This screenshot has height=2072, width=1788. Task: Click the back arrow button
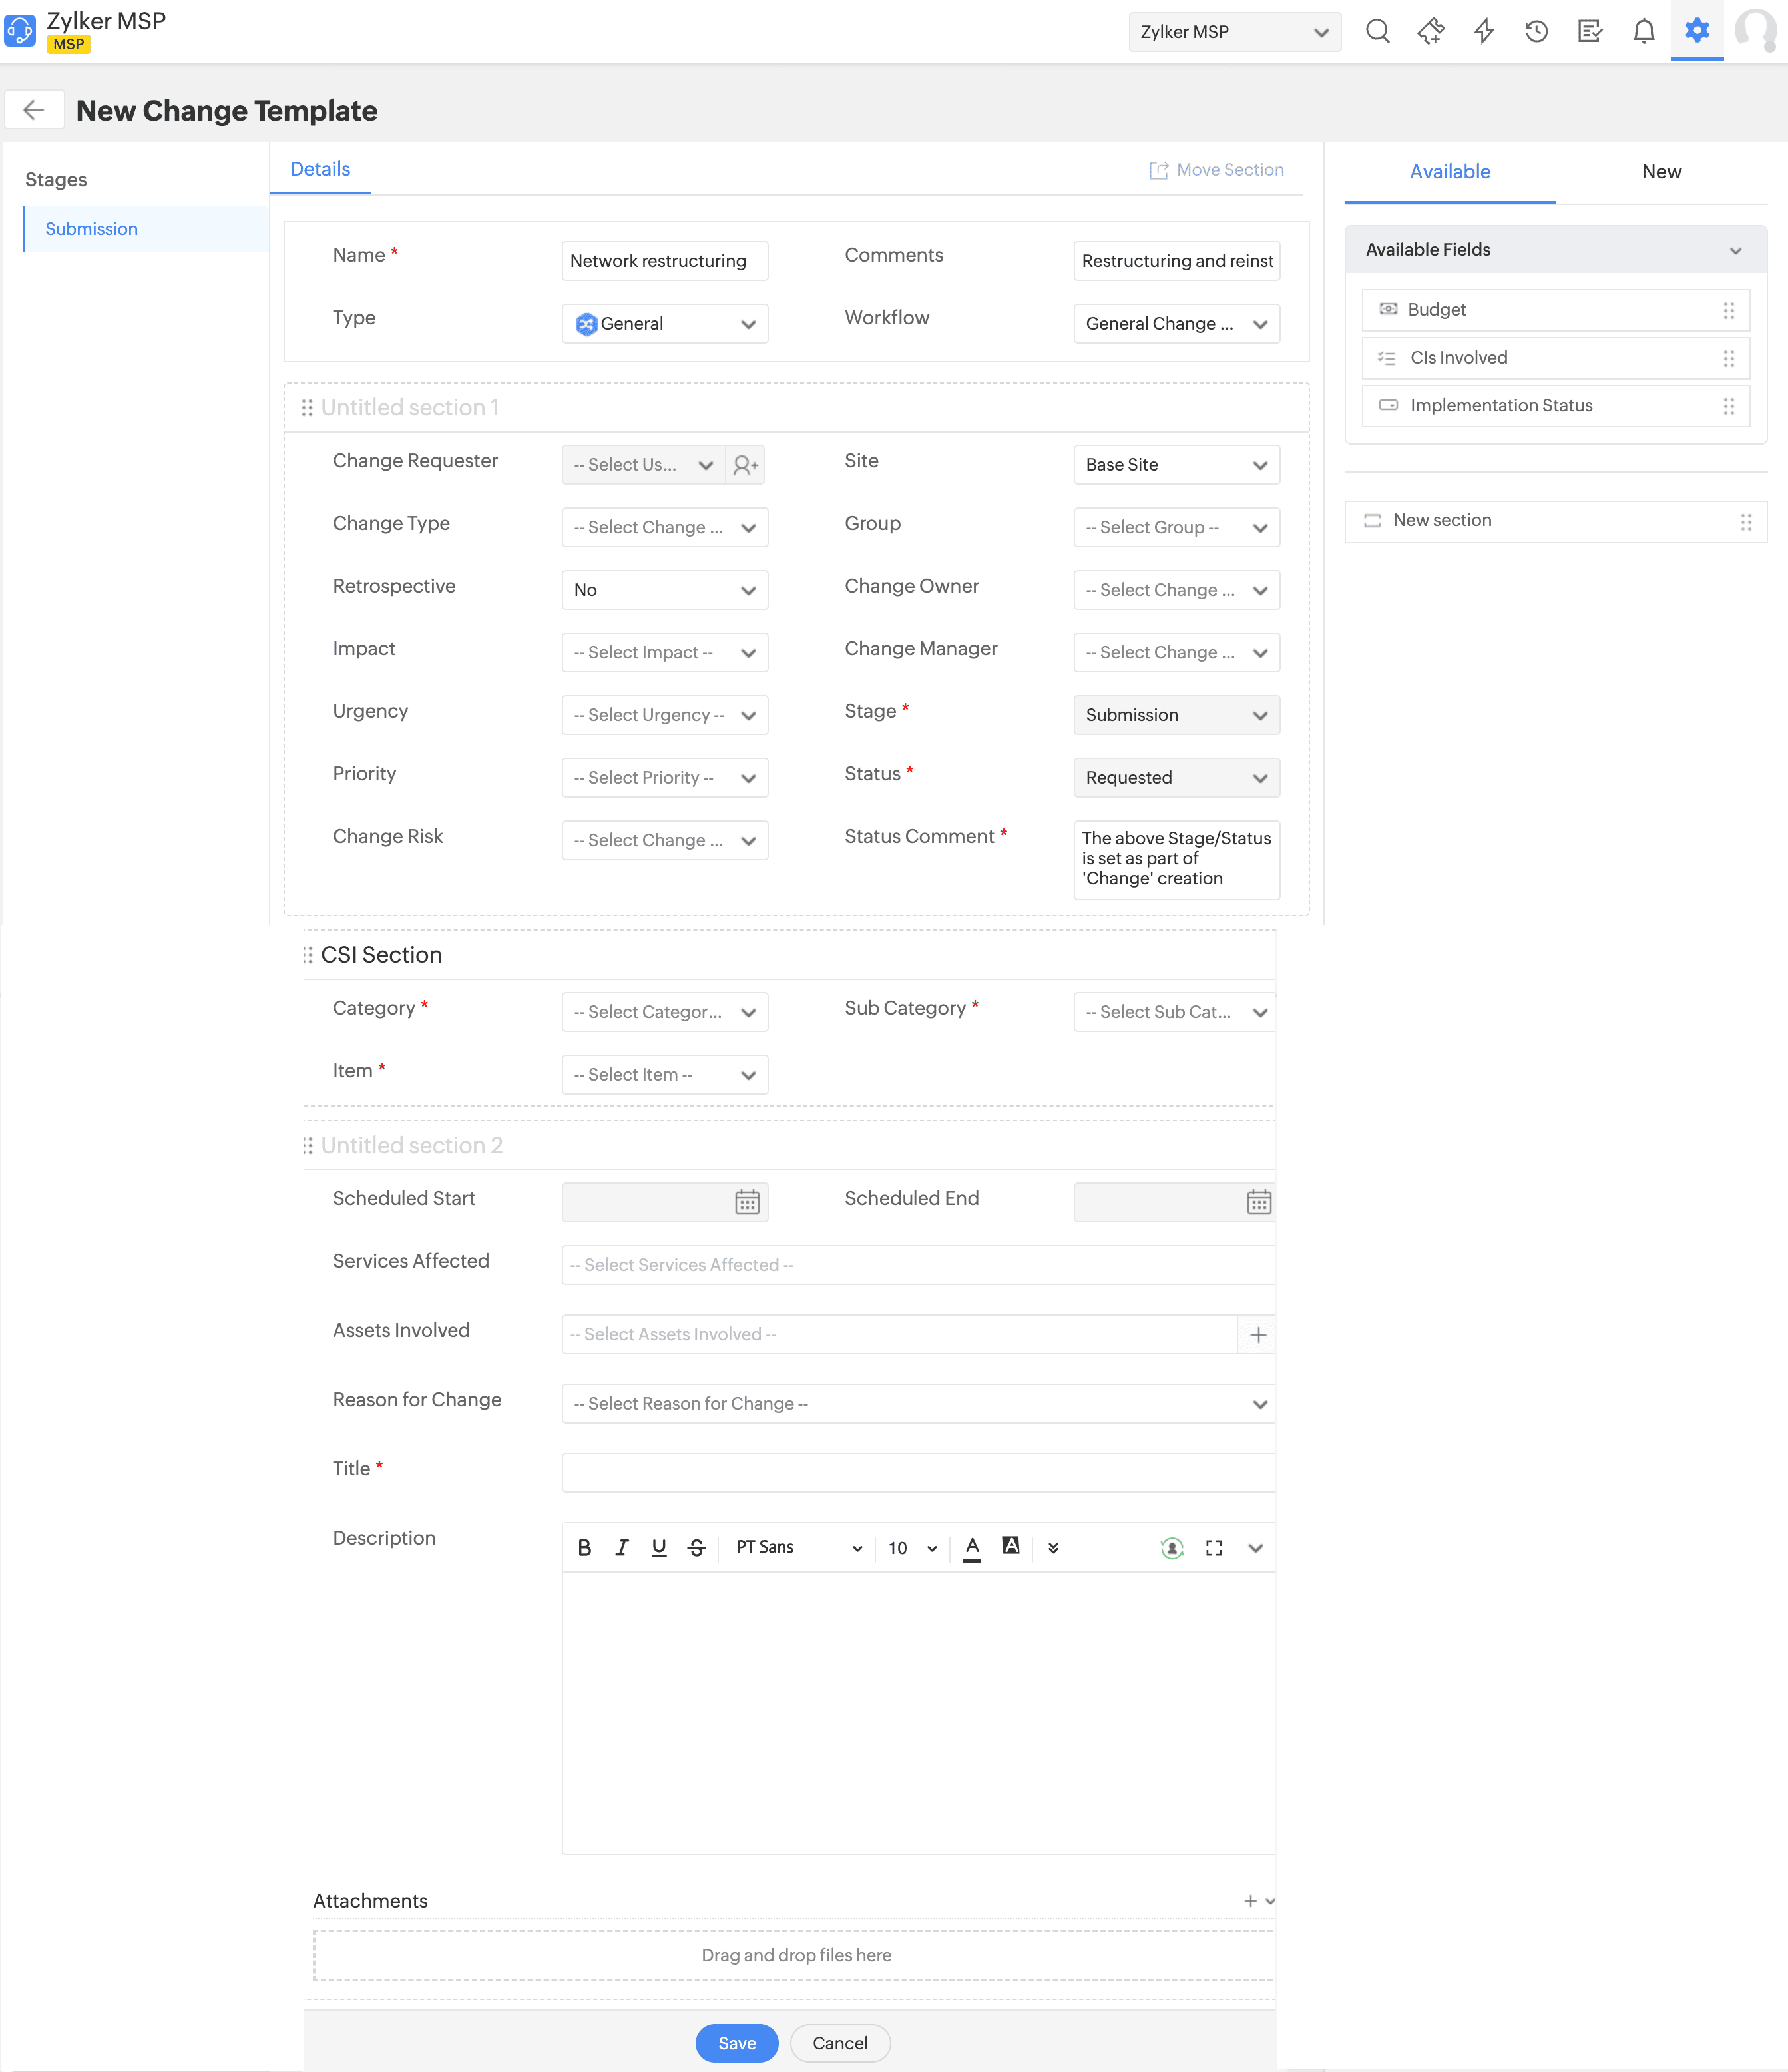[x=35, y=110]
